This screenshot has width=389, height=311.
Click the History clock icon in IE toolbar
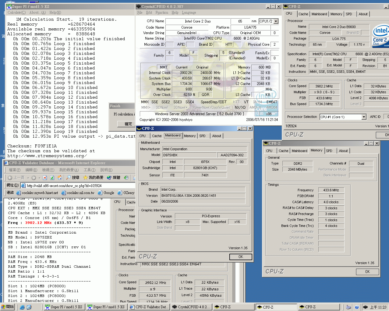pyautogui.click(x=126, y=178)
